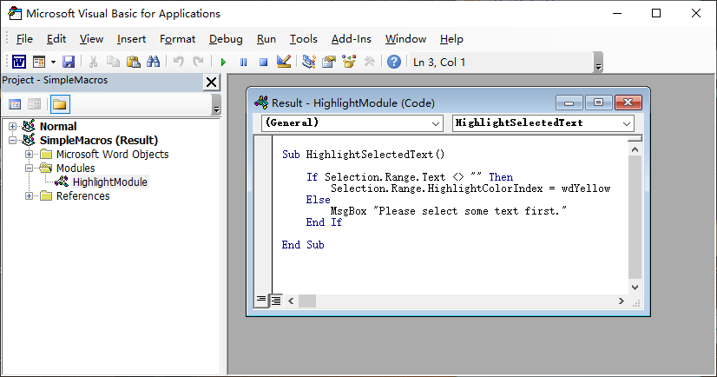This screenshot has height=377, width=717.
Task: Open the Debug menu
Action: point(226,39)
